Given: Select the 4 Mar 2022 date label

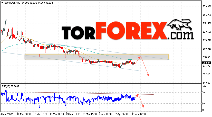Looking at the screenshot, I should tap(7, 114).
